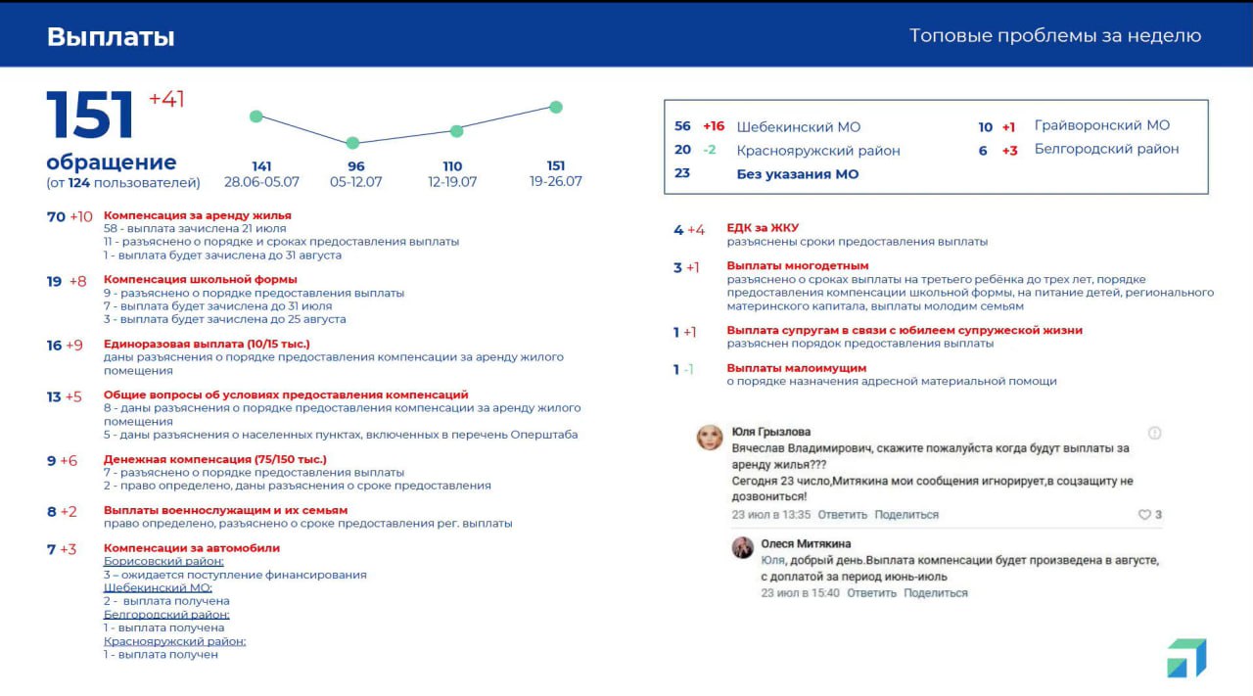Click '7 - выплата будет зачислена до 31 июля'
1253x696 pixels.
(x=217, y=306)
